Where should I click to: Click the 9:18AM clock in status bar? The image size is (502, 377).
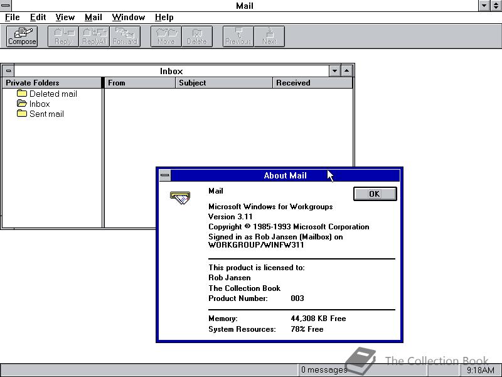[480, 370]
